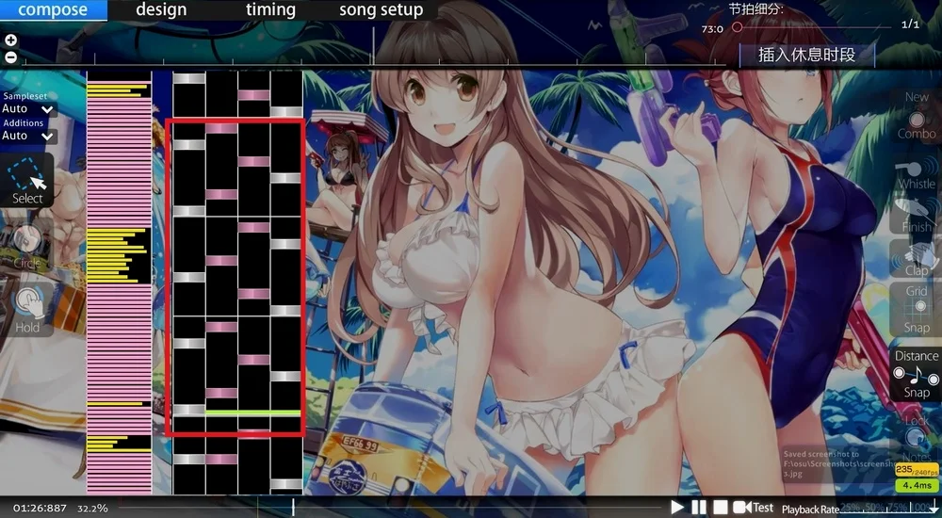The height and width of the screenshot is (518, 942).
Task: Click the 32.2% song progress value
Action: tap(92, 509)
